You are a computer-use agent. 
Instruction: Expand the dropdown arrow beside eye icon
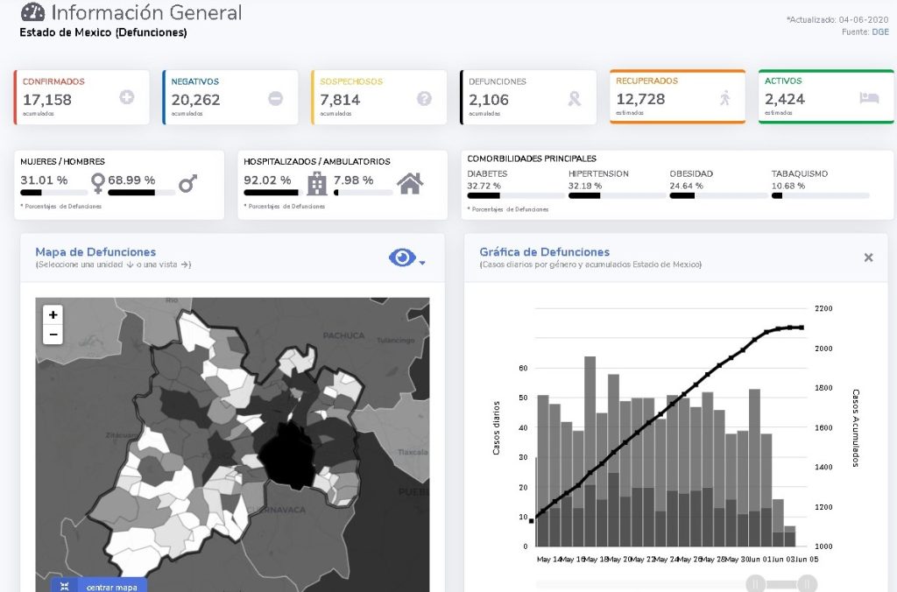422,262
